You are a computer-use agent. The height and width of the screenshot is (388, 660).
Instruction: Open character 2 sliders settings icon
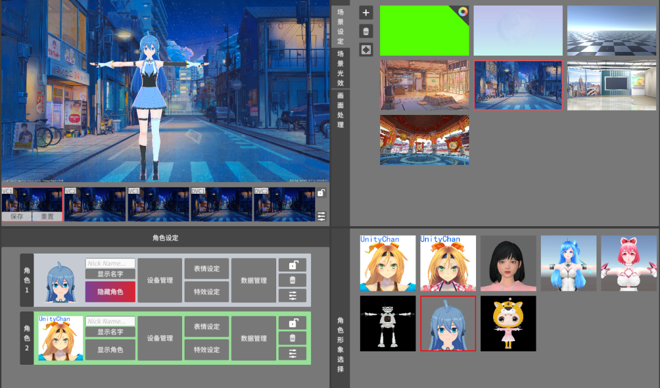pyautogui.click(x=292, y=354)
